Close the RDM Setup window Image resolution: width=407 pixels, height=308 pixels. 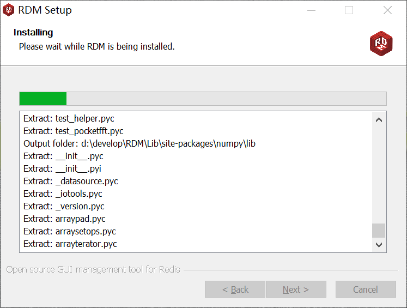tap(387, 10)
